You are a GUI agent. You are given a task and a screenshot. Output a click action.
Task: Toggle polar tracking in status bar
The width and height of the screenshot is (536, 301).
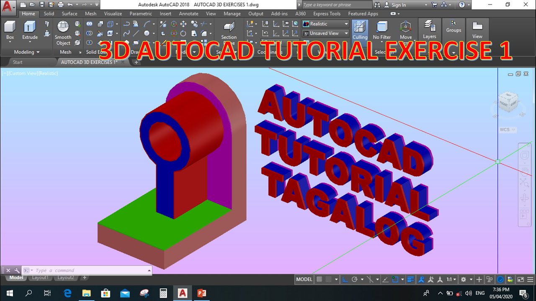pos(354,279)
